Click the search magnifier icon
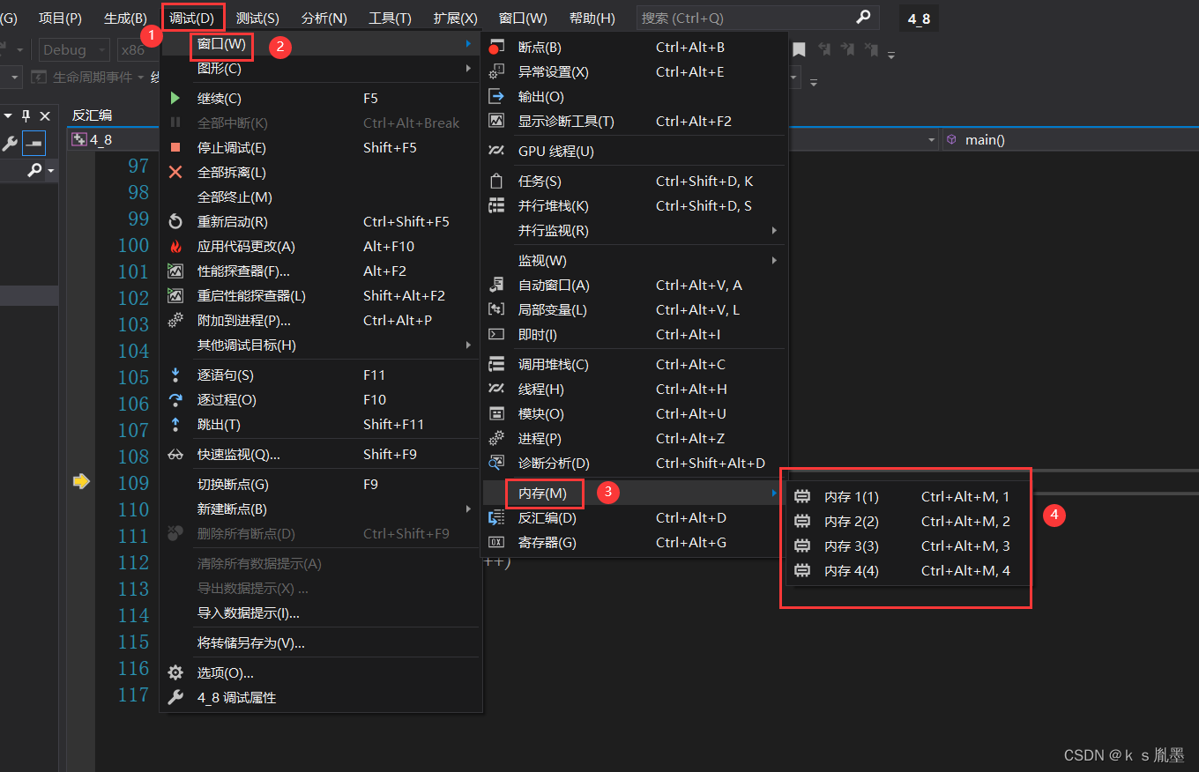The width and height of the screenshot is (1199, 772). [863, 17]
